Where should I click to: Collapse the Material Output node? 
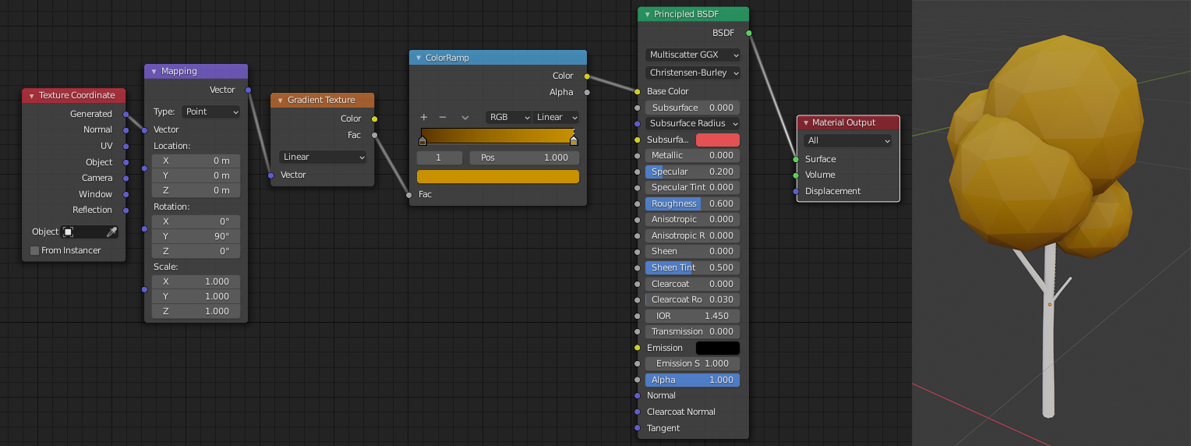coord(806,122)
